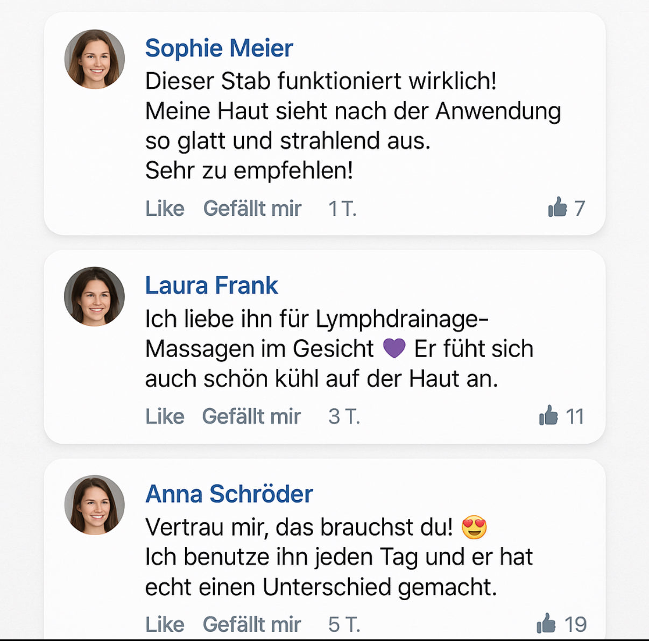649x641 pixels.
Task: Click thumbs-up icon on Laura Frank's comment
Action: [548, 415]
